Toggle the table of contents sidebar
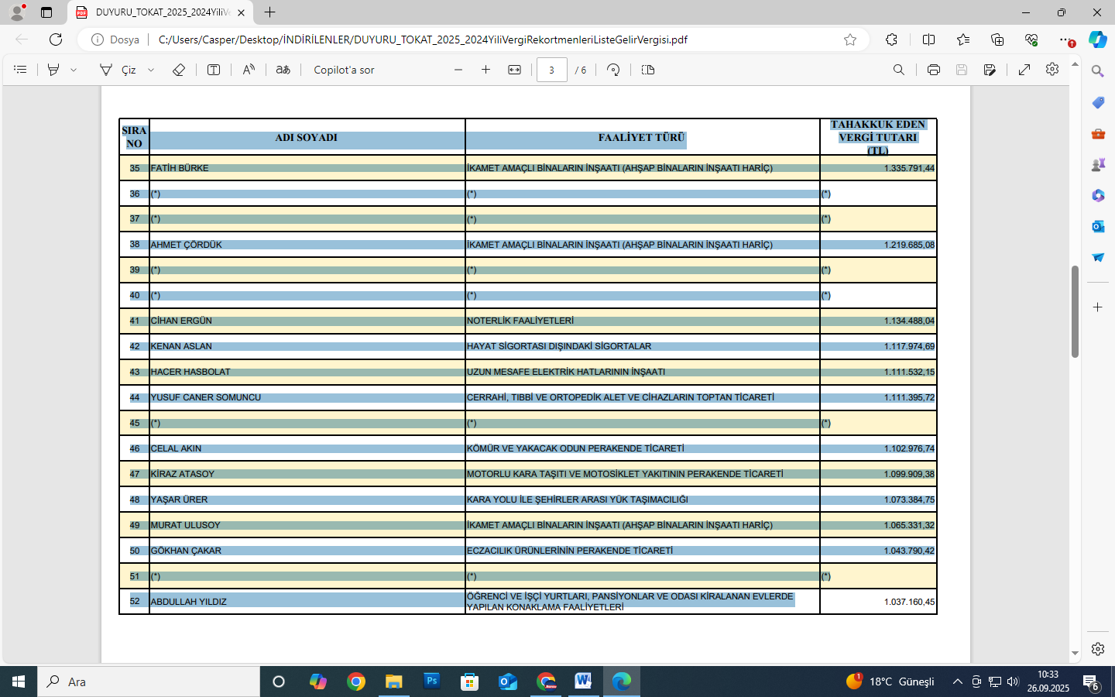Image resolution: width=1115 pixels, height=697 pixels. (20, 70)
